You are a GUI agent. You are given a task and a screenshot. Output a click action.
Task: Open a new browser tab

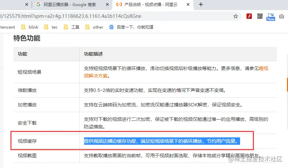[x=201, y=4]
